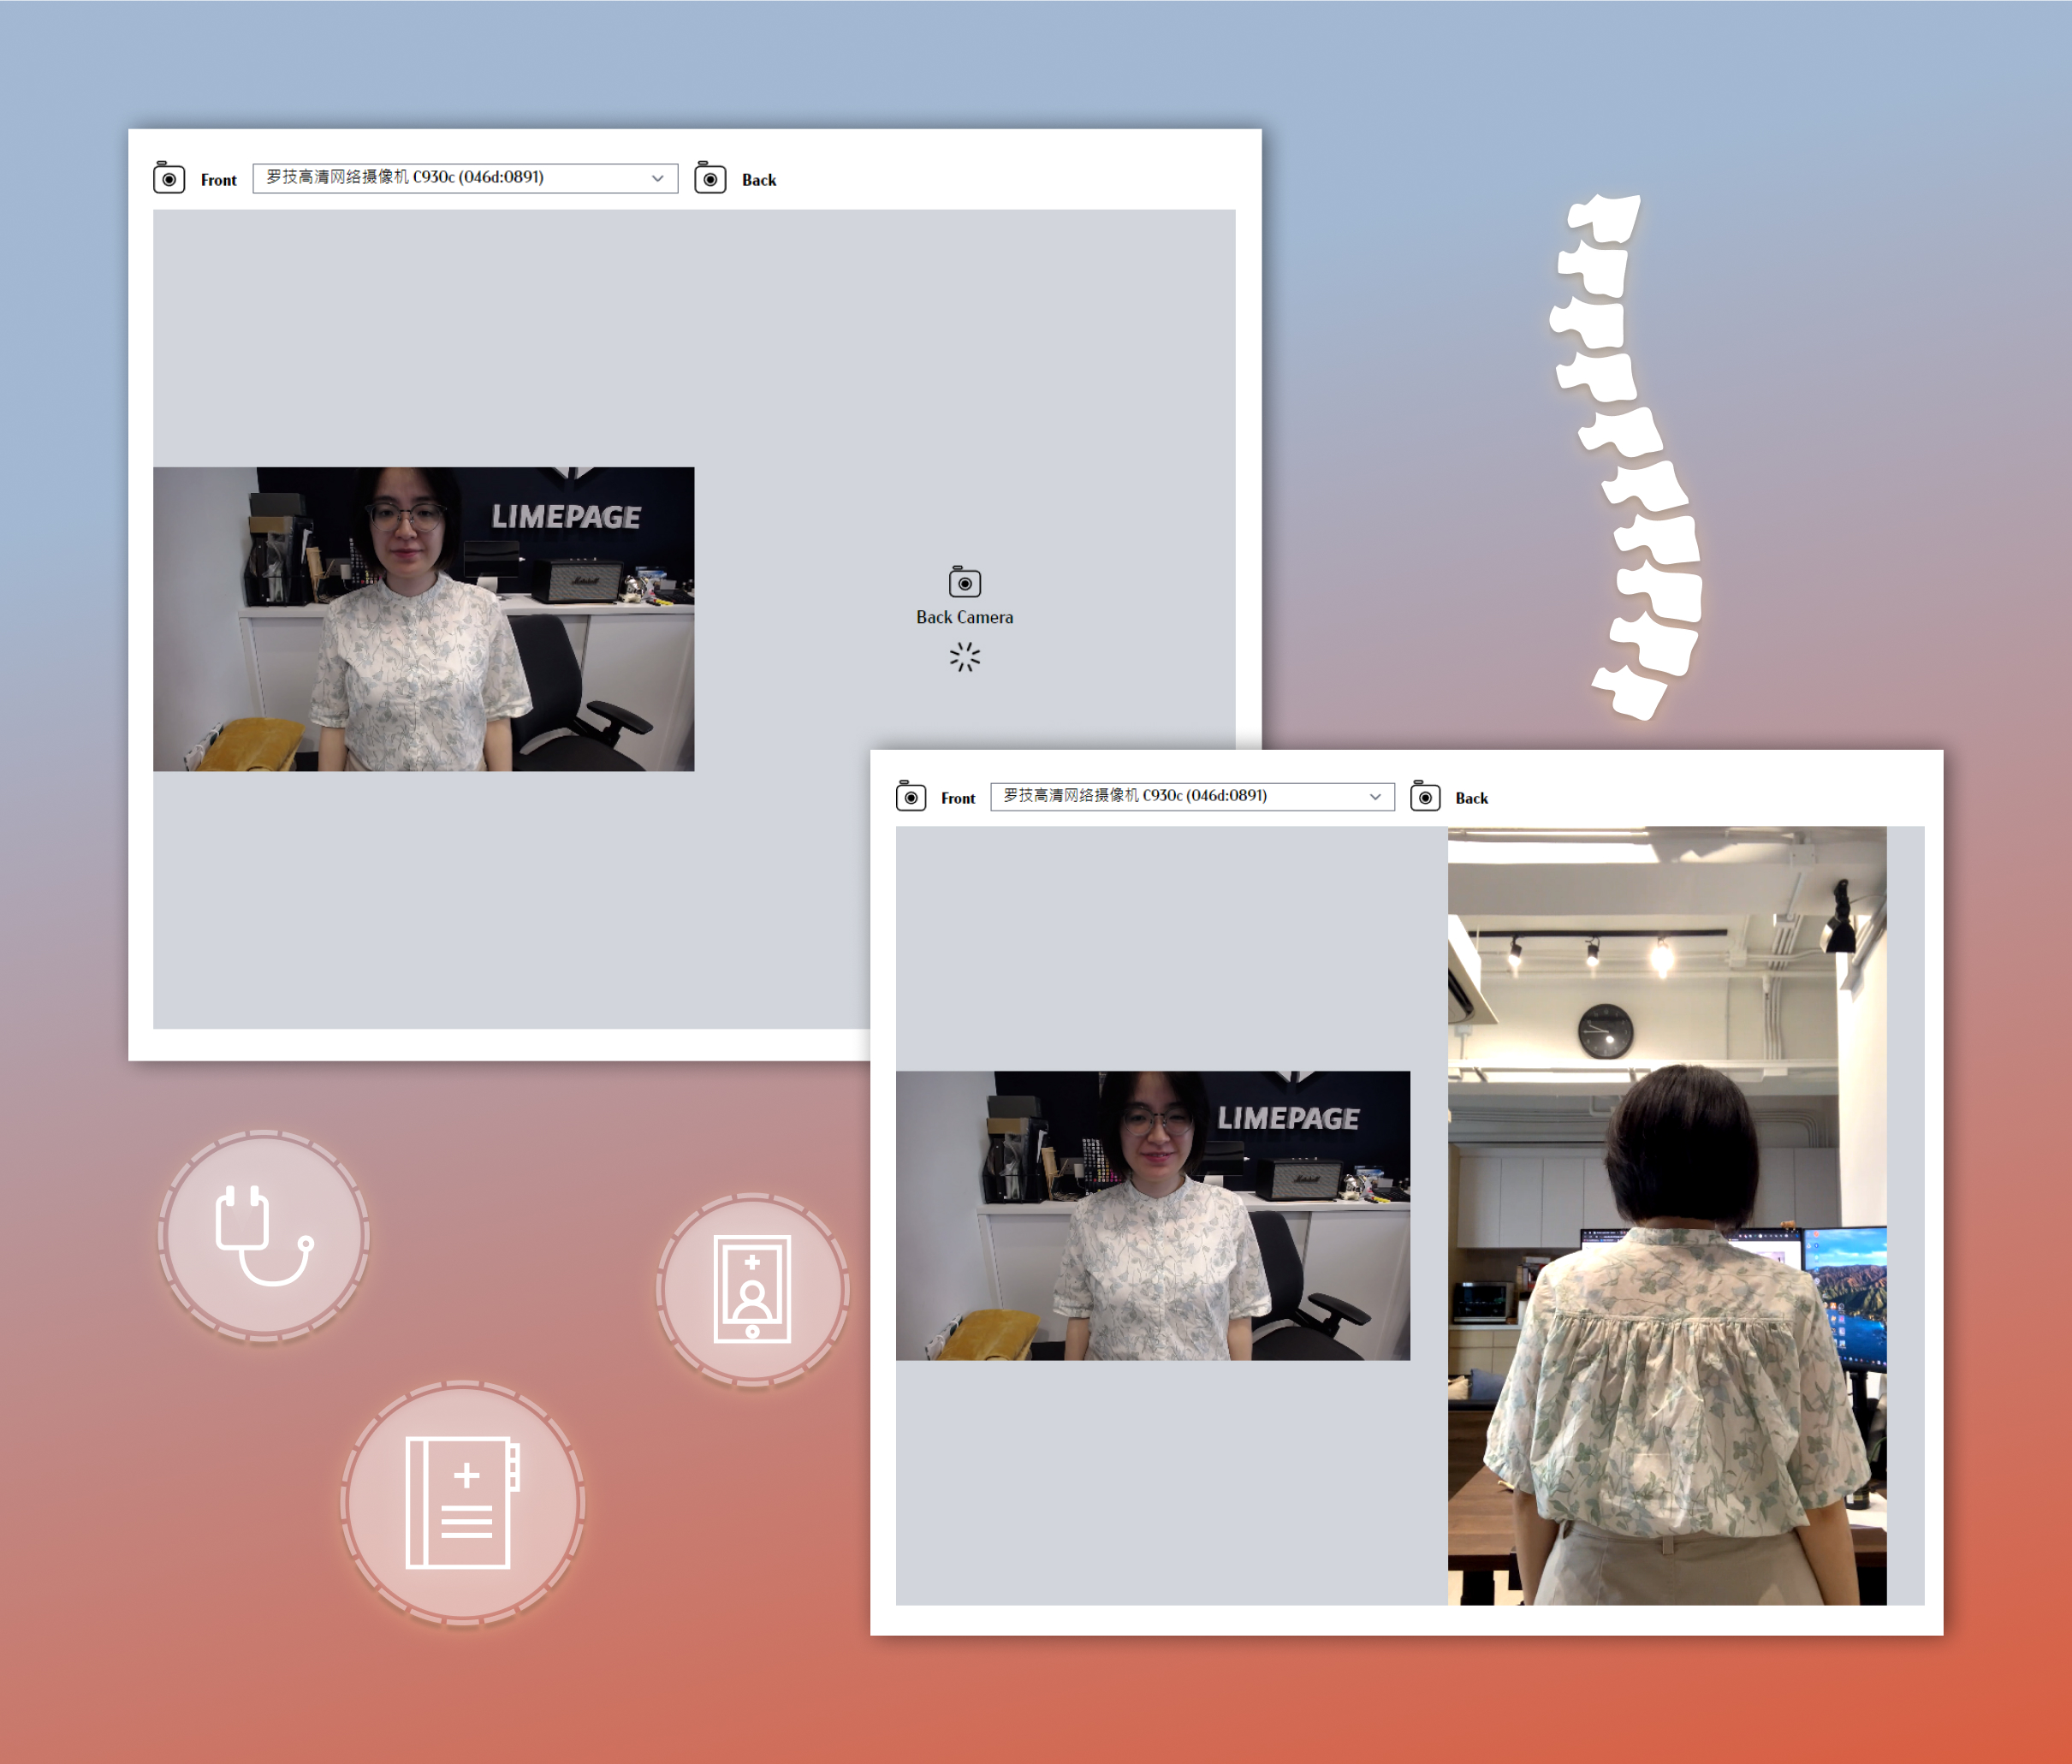Click the Front label in lower window
The width and height of the screenshot is (2072, 1764).
click(957, 798)
